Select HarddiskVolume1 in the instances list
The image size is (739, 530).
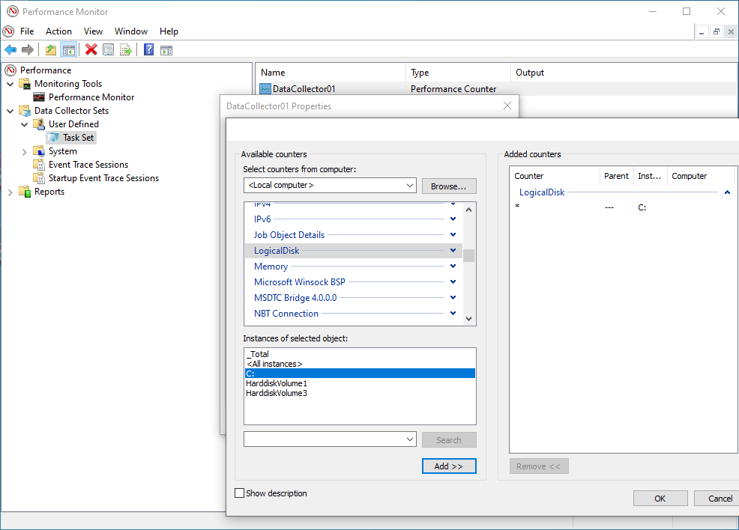276,383
